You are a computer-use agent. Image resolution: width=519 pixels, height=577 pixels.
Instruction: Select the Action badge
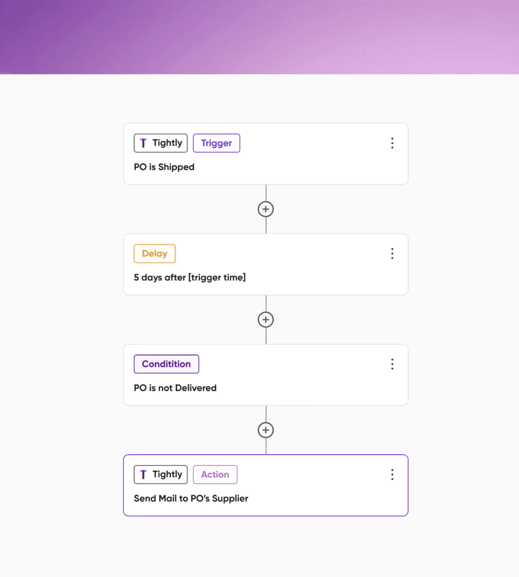215,474
